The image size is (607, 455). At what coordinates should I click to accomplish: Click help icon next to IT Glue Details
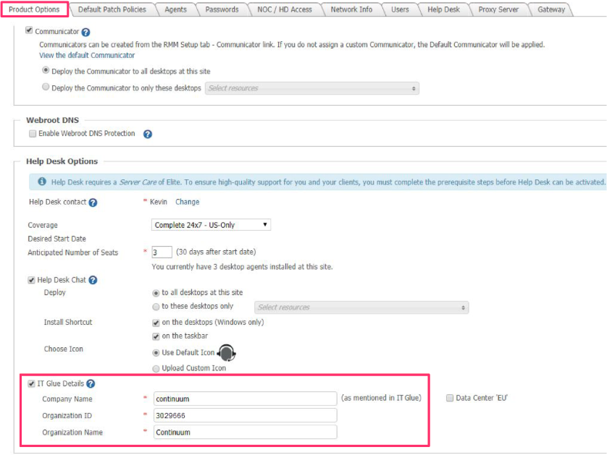coord(91,384)
